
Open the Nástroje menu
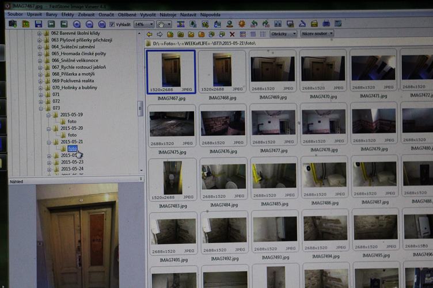pos(168,15)
